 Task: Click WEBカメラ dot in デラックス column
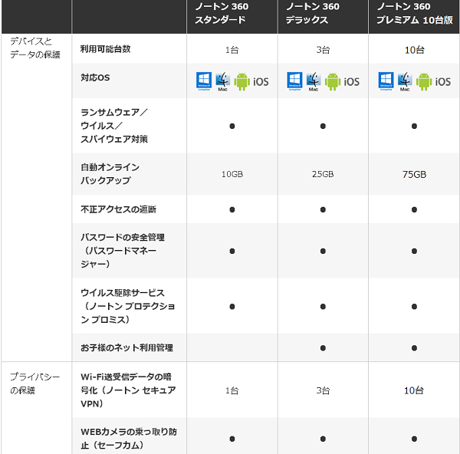coord(323,439)
